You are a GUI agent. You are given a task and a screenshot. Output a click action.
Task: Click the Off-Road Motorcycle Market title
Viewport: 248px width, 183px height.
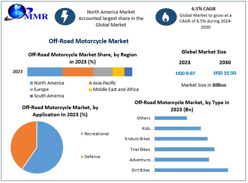click(88, 41)
